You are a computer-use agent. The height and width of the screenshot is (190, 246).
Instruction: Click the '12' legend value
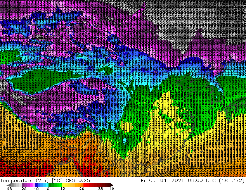(63, 188)
